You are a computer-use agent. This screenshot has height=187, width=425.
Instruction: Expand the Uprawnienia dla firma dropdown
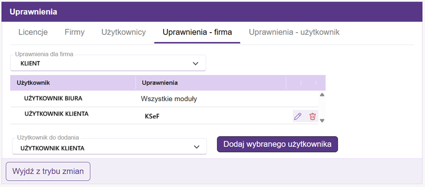(108, 64)
